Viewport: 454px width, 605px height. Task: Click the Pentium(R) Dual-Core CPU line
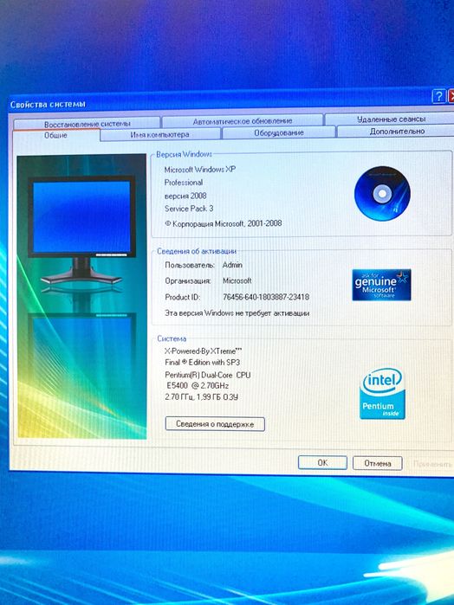[207, 375]
